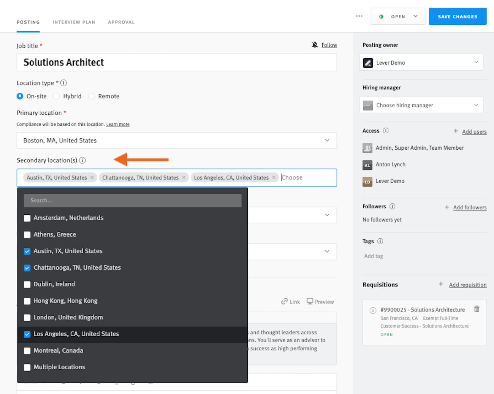Click the Save Changes button

(458, 16)
